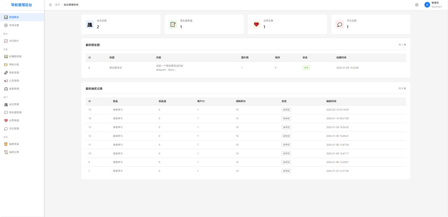Screen dimensions: 448x217
Task: Click the line chart icon beside 访问统计
Action: 6,41
